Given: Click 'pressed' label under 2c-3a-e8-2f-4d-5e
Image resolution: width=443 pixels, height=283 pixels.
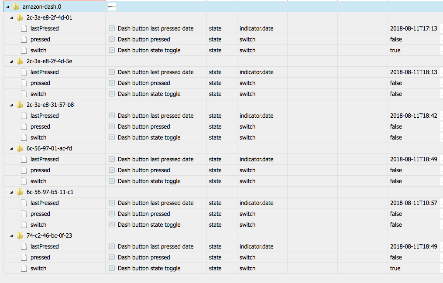Looking at the screenshot, I should click(x=40, y=83).
